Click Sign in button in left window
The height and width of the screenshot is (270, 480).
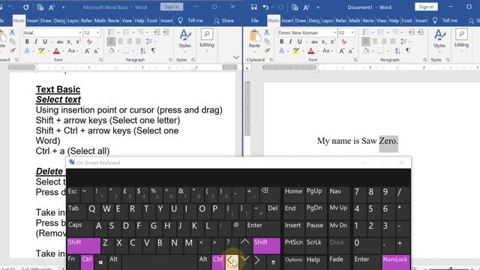[x=172, y=7]
